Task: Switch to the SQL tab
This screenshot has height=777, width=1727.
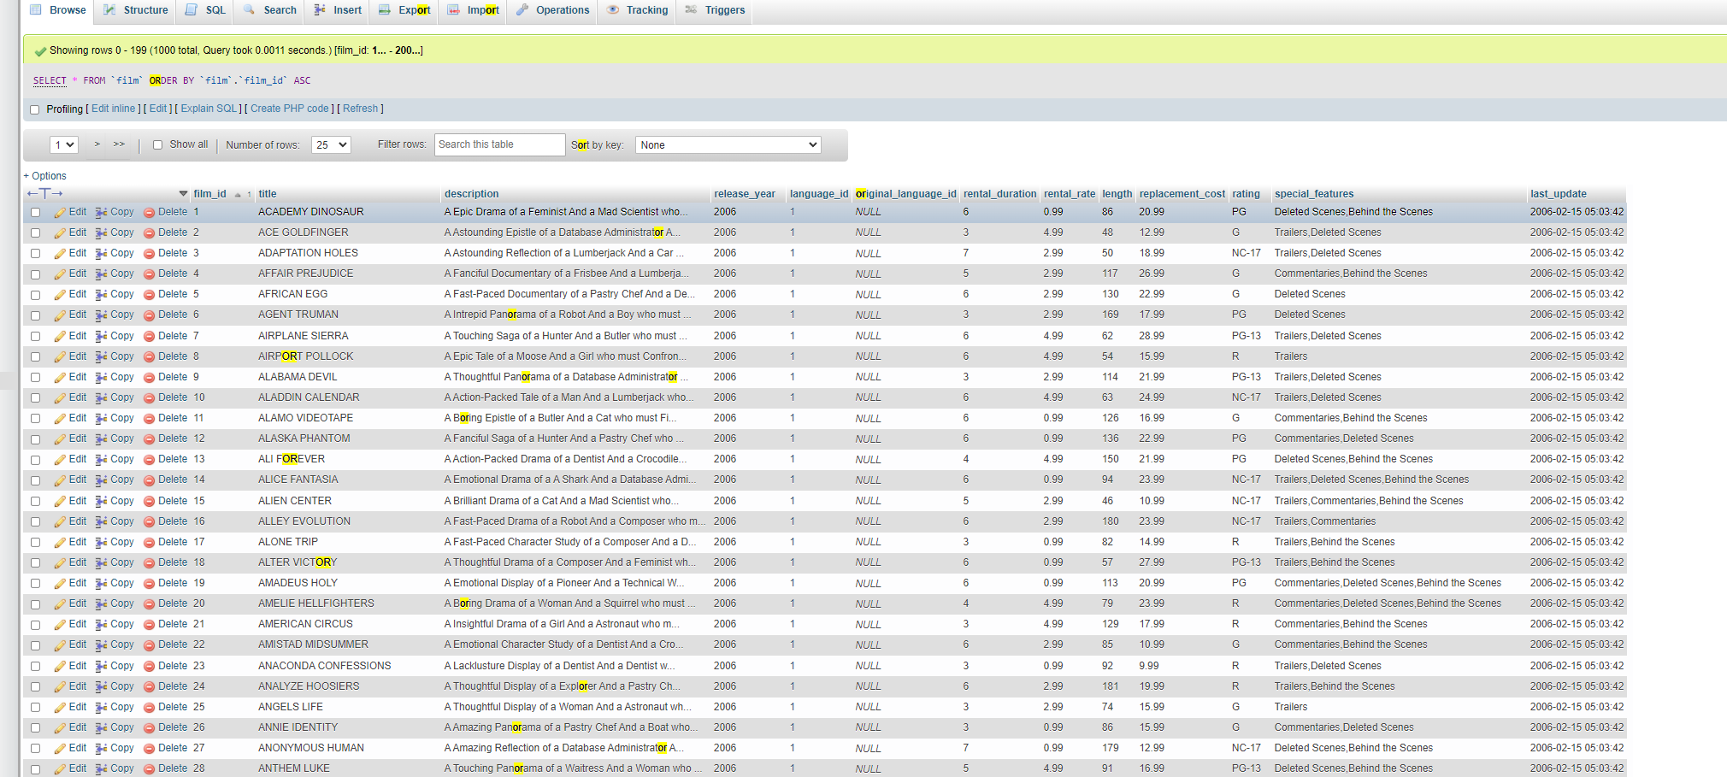Action: (x=215, y=10)
